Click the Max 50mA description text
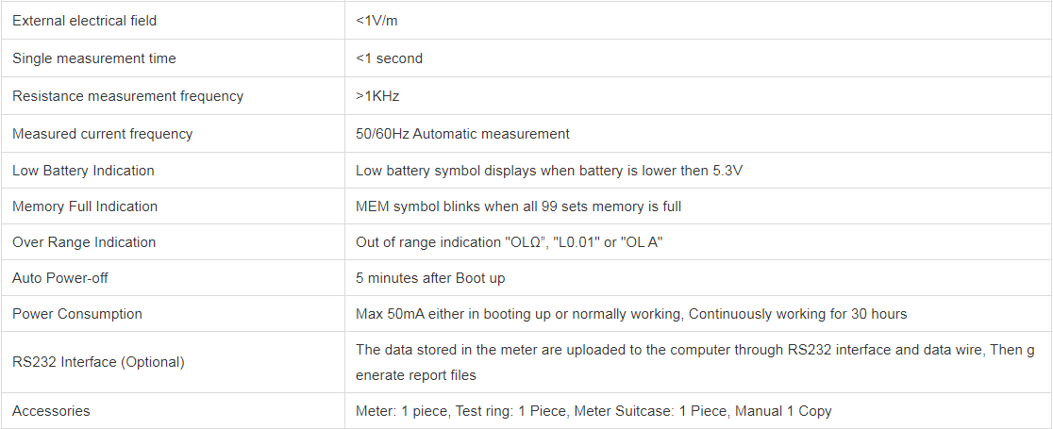Screen dimensions: 1053x429 coord(631,314)
